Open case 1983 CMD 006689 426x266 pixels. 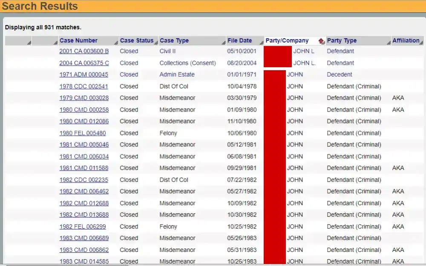pyautogui.click(x=84, y=238)
